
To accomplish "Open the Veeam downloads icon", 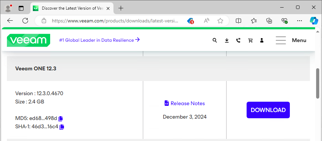I will pos(227,40).
